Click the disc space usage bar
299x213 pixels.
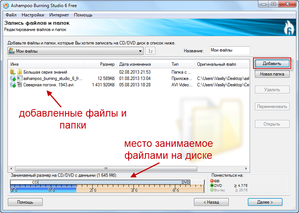[107, 186]
